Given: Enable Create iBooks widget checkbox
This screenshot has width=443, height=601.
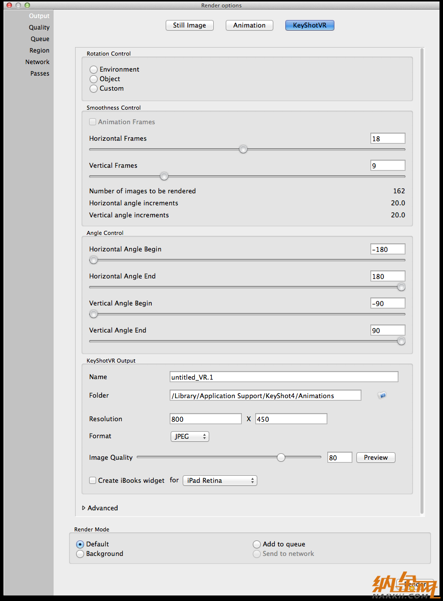Looking at the screenshot, I should (x=93, y=480).
